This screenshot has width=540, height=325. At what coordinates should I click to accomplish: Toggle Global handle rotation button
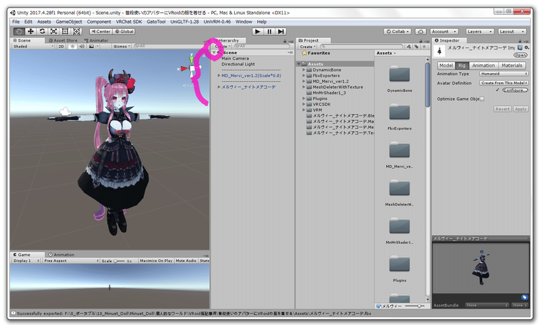click(124, 31)
